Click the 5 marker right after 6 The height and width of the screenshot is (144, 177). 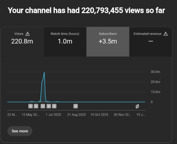pyautogui.click(x=54, y=106)
